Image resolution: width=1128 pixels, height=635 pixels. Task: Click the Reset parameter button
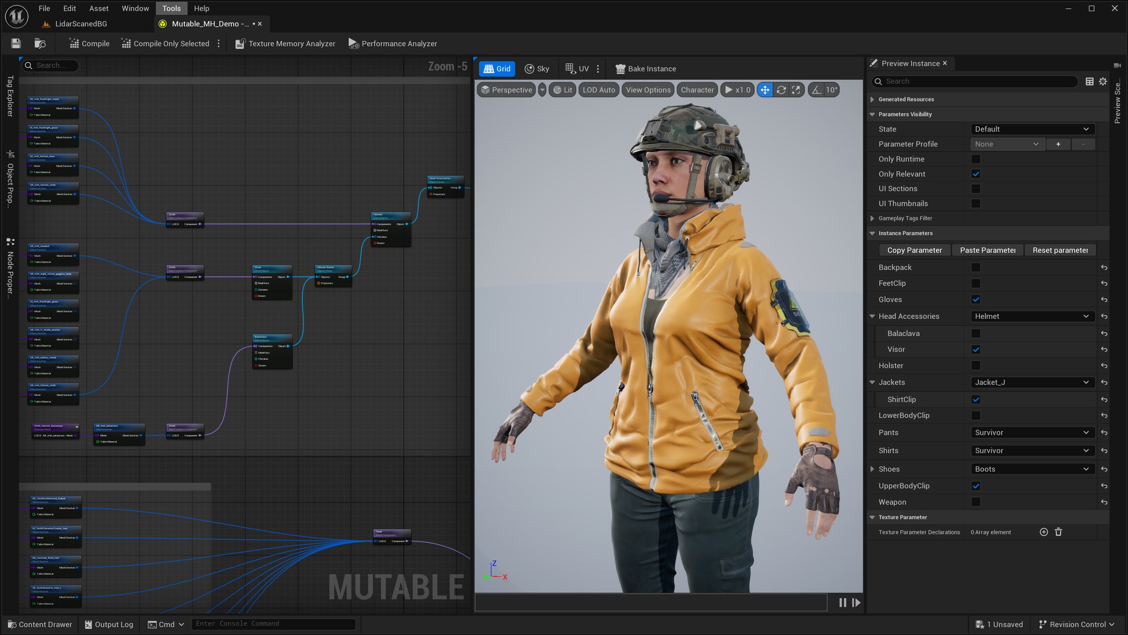1059,250
